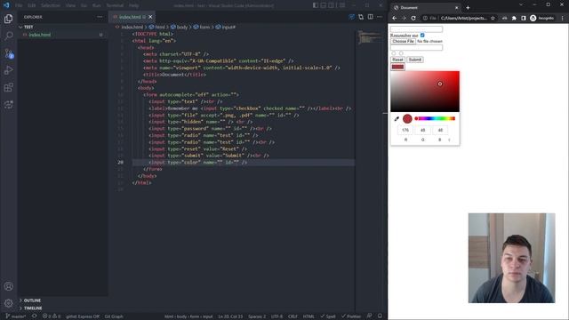Open the Extensions view

8,87
